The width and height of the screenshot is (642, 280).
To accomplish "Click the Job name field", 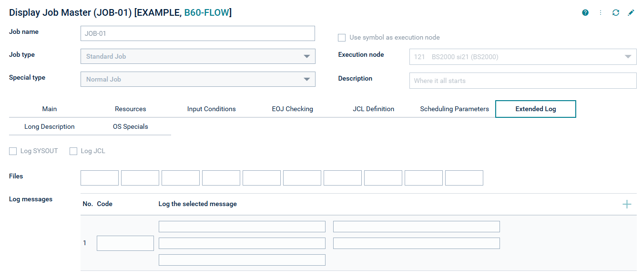I will click(198, 33).
